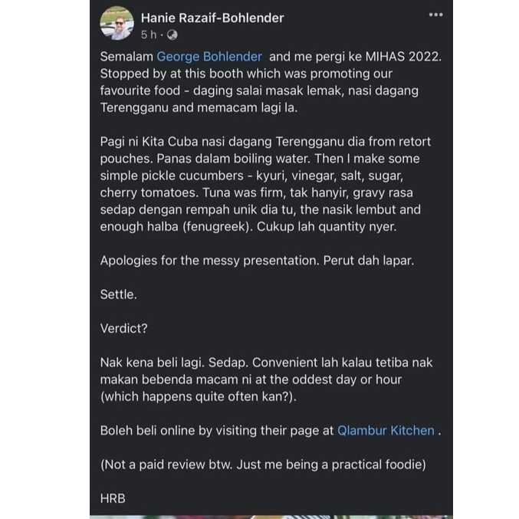Open the three-dot post options menu
This screenshot has height=519, width=519.
click(x=435, y=15)
